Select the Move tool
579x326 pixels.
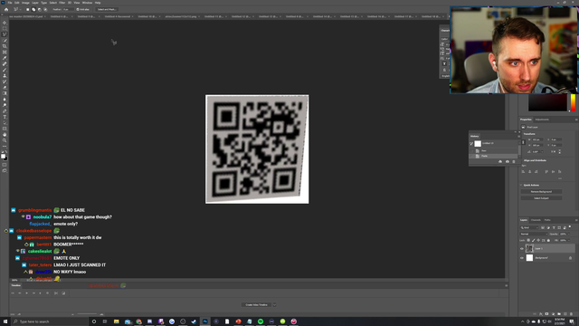pyautogui.click(x=5, y=23)
